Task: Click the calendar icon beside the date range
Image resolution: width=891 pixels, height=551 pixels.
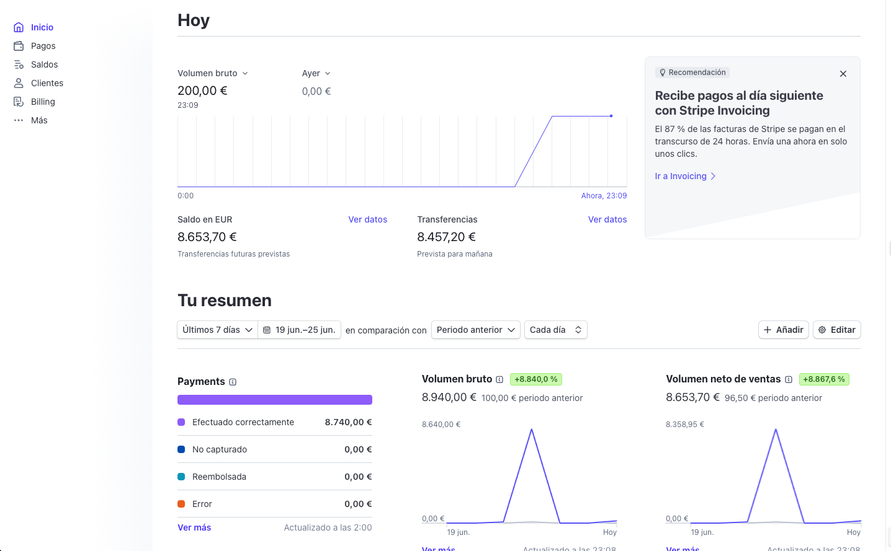Action: pos(267,330)
